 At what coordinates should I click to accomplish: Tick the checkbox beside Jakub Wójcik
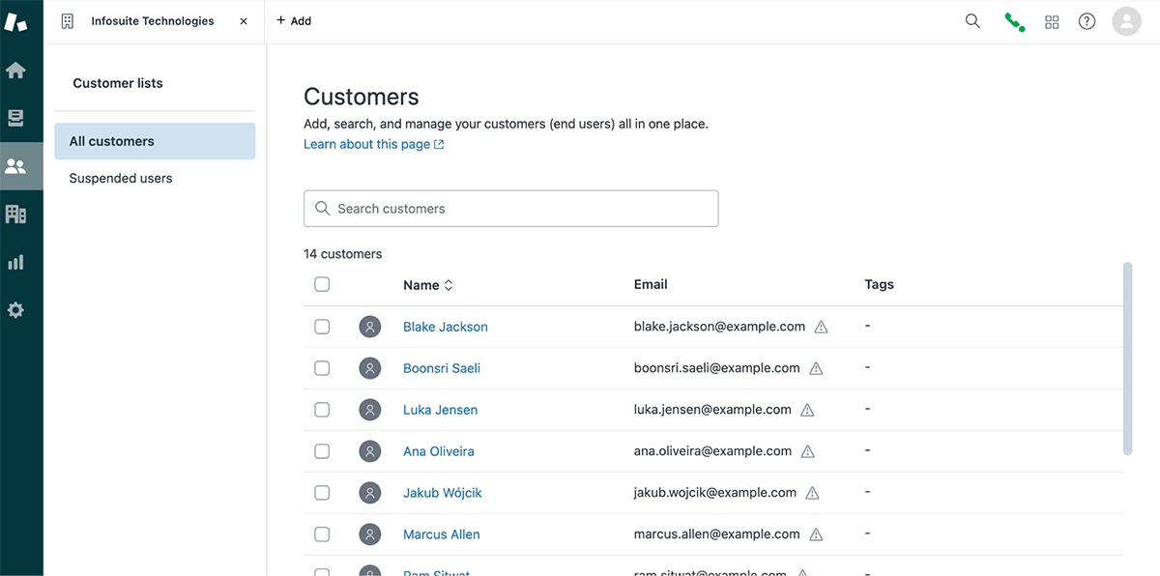click(322, 492)
